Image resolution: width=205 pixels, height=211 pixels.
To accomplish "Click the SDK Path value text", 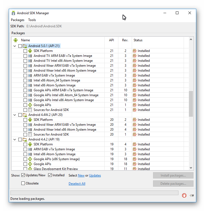I will point(44,26).
